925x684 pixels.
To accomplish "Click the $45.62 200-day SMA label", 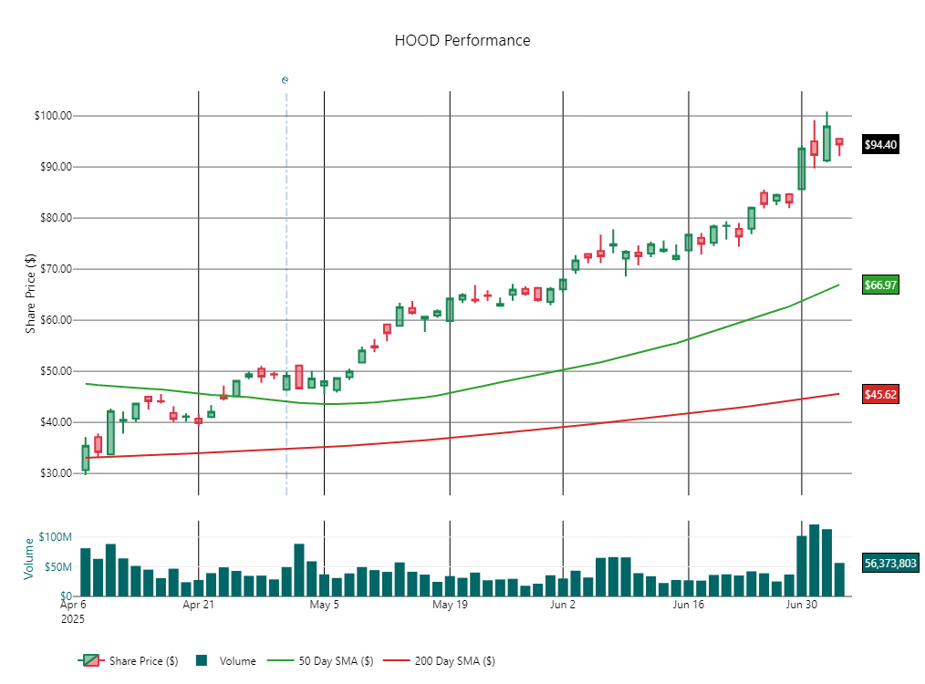I will click(880, 395).
